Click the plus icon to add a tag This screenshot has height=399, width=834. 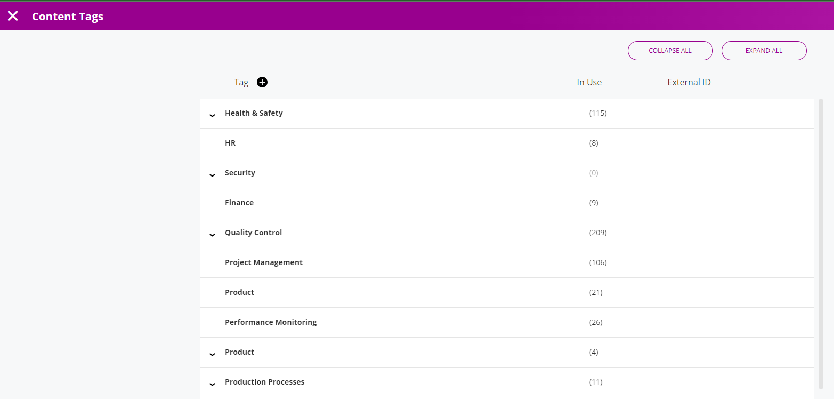click(262, 82)
